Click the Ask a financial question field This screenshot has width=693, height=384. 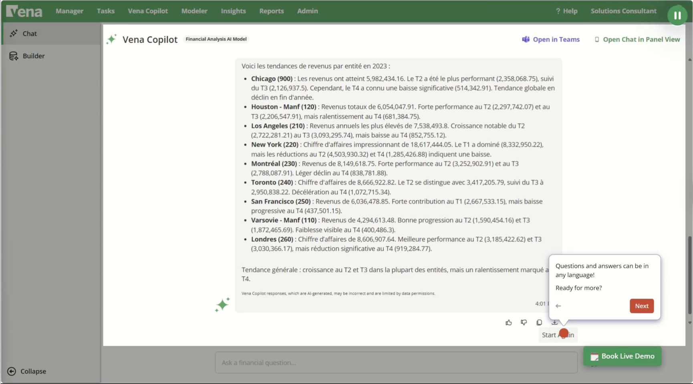pyautogui.click(x=396, y=362)
